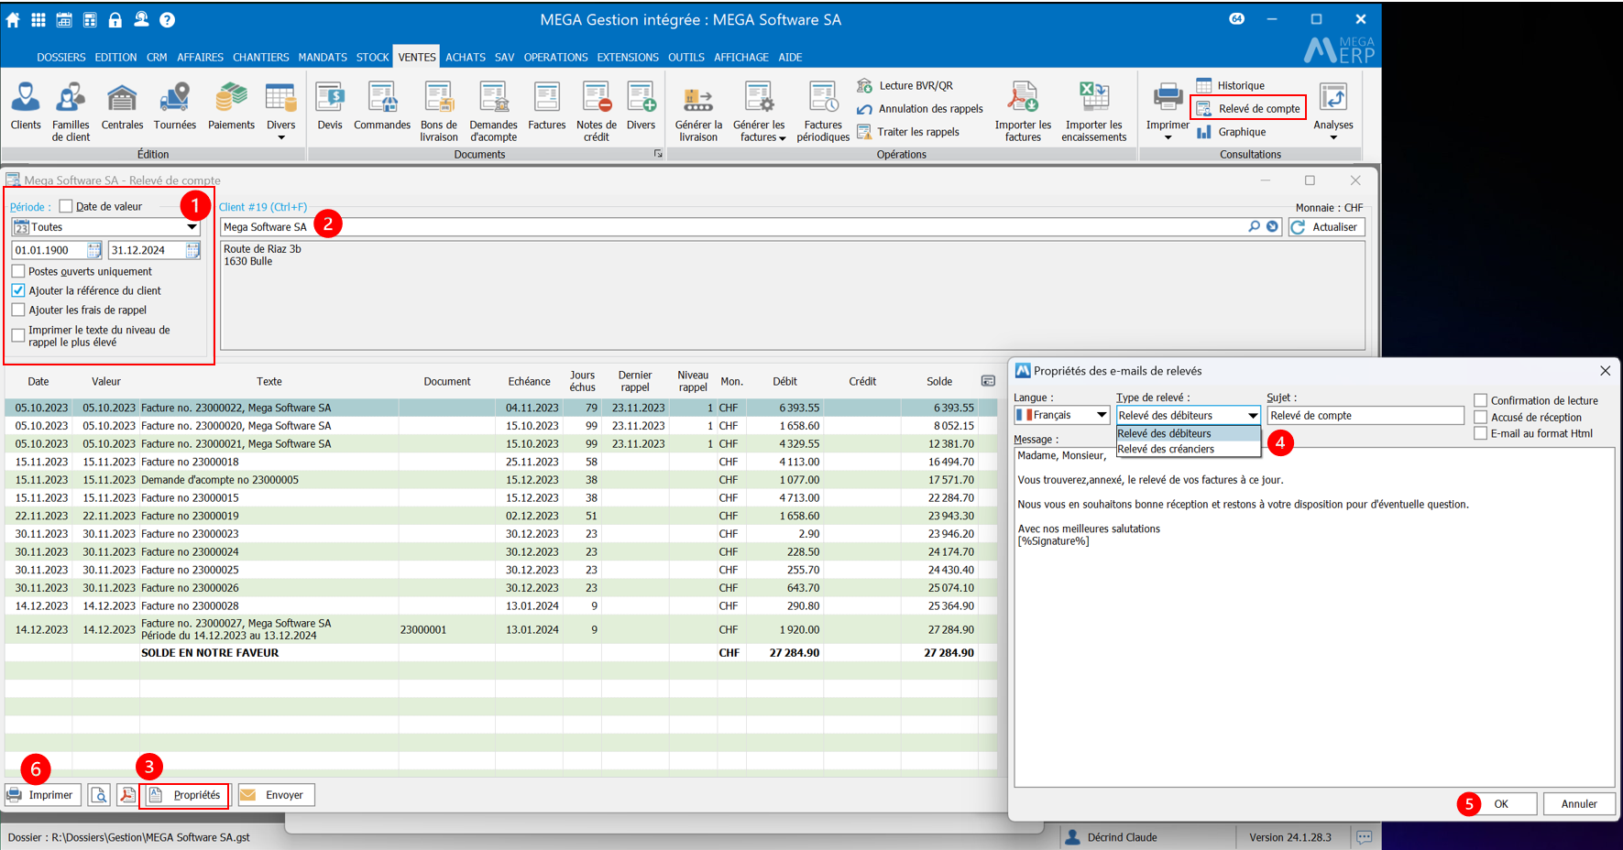Select Relevé des créanciers option
The width and height of the screenshot is (1623, 850).
coord(1189,449)
